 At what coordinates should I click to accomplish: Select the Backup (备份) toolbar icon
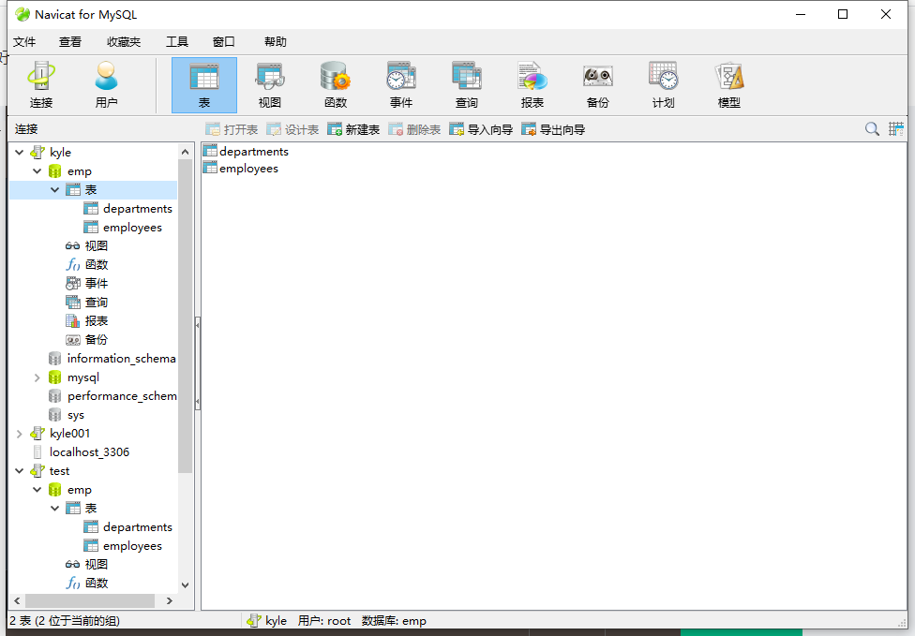tap(597, 85)
